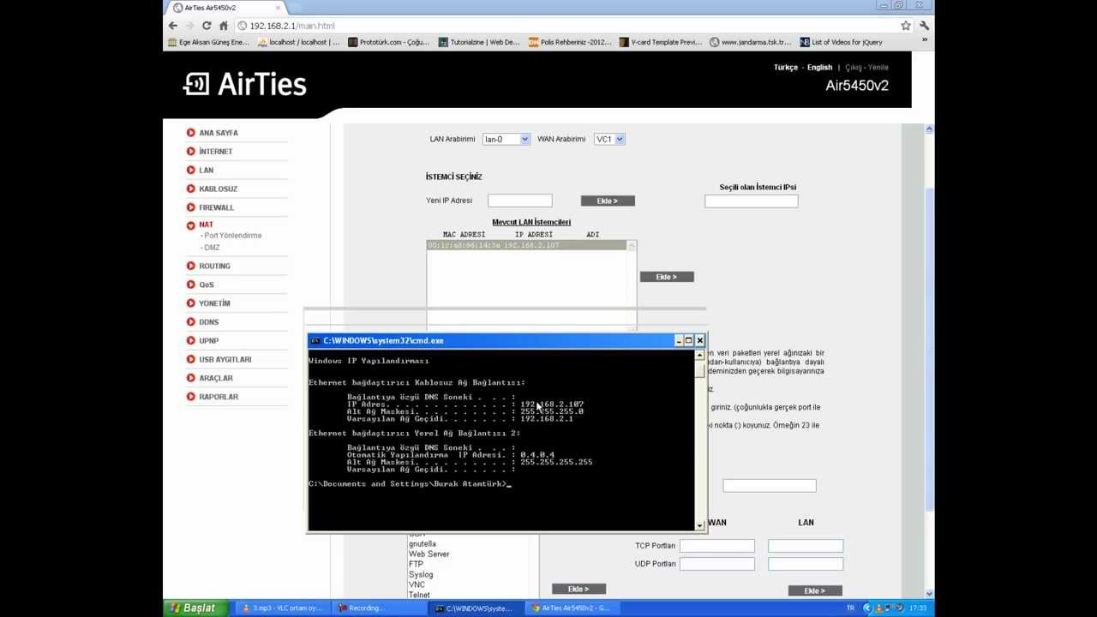Reload the page with the refresh icon
The image size is (1097, 617).
click(207, 26)
